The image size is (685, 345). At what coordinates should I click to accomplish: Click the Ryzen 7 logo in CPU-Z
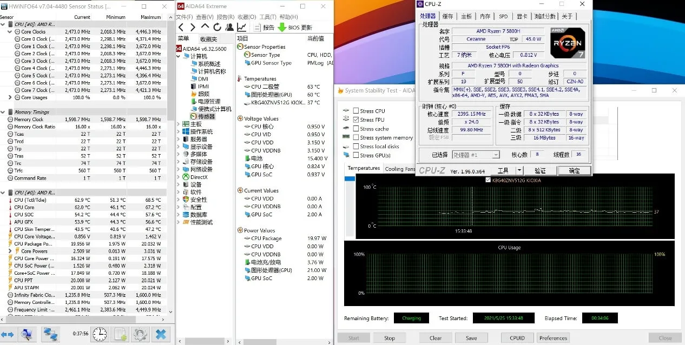(567, 43)
